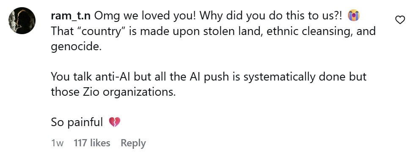Click "You talk" starting second paragraph
This screenshot has width=412, height=156.
pos(70,77)
